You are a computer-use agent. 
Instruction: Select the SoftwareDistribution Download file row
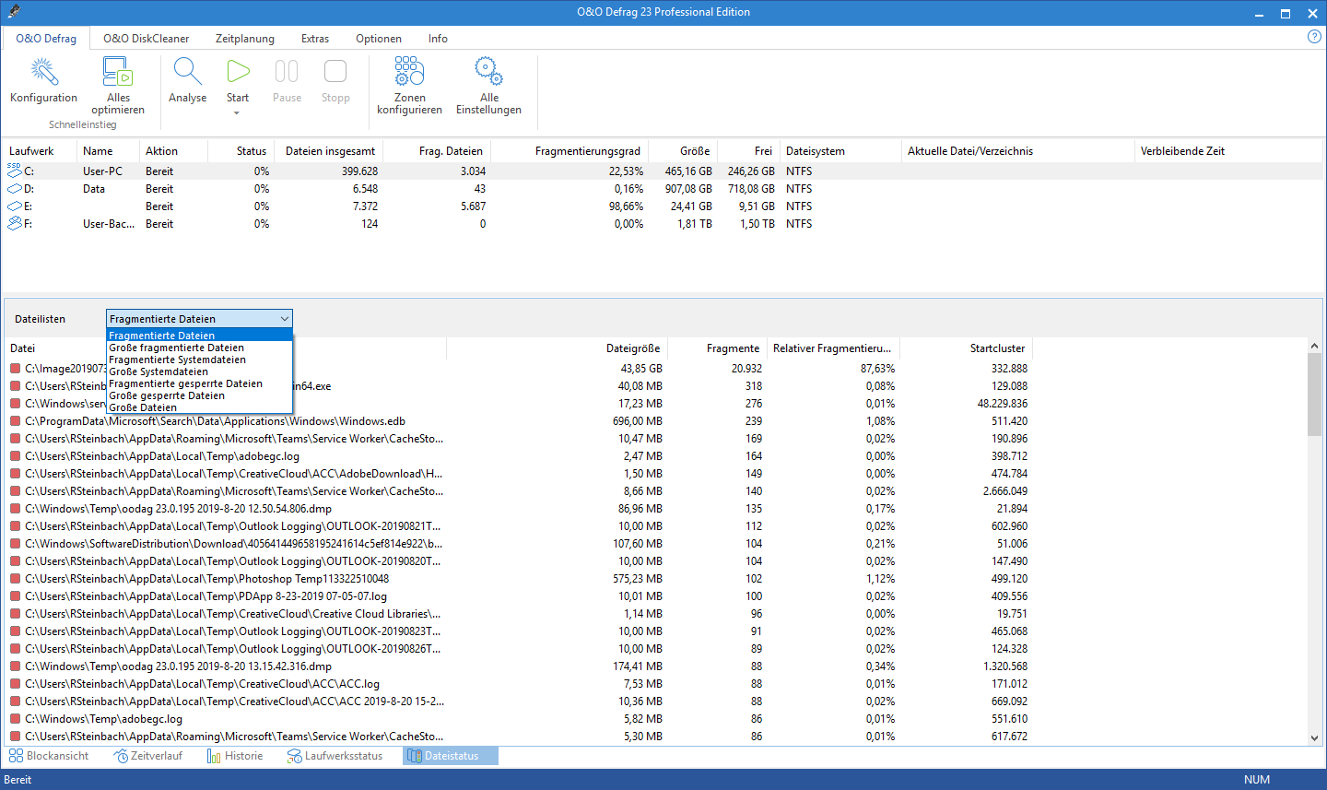point(518,544)
